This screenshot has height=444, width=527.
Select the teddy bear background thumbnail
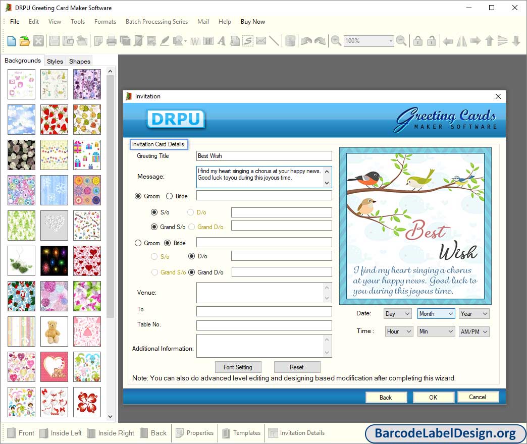coord(54,331)
